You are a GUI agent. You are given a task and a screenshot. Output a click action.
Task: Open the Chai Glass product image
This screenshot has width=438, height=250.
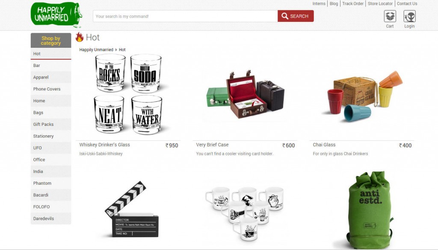pos(362,96)
